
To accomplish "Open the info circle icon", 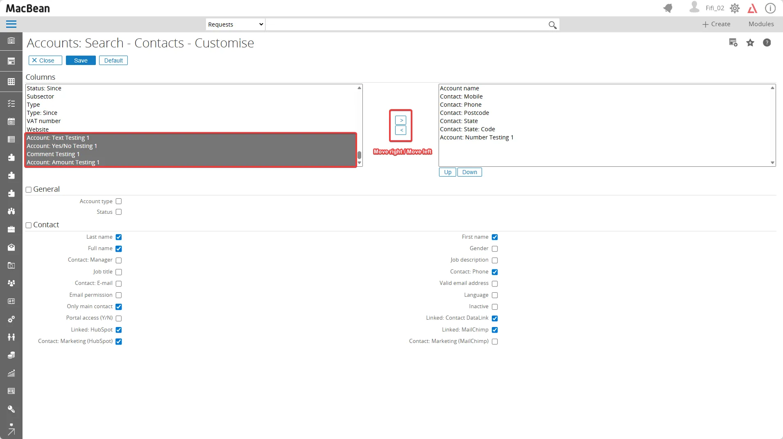I will (770, 8).
